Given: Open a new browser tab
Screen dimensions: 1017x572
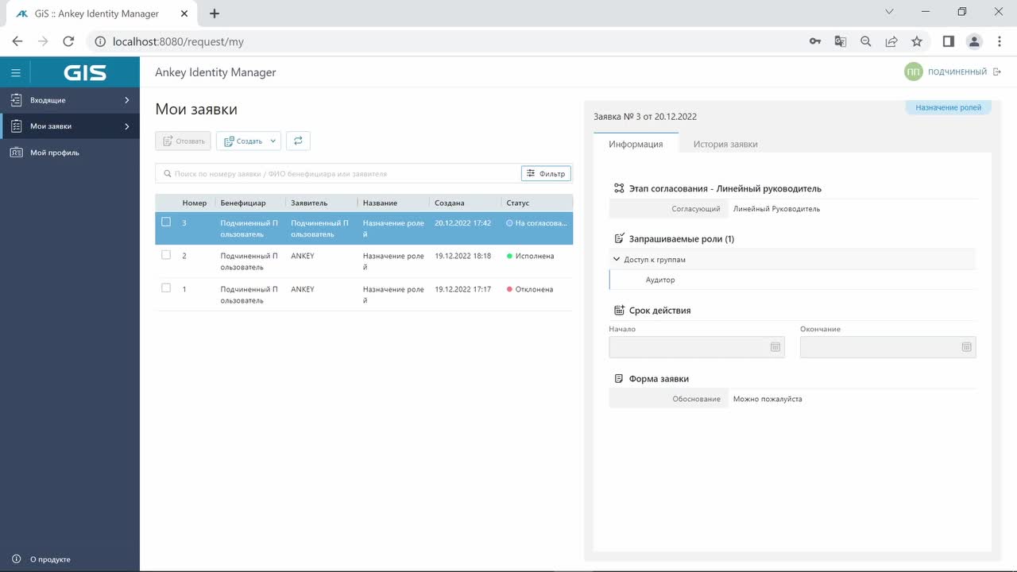Looking at the screenshot, I should [215, 14].
